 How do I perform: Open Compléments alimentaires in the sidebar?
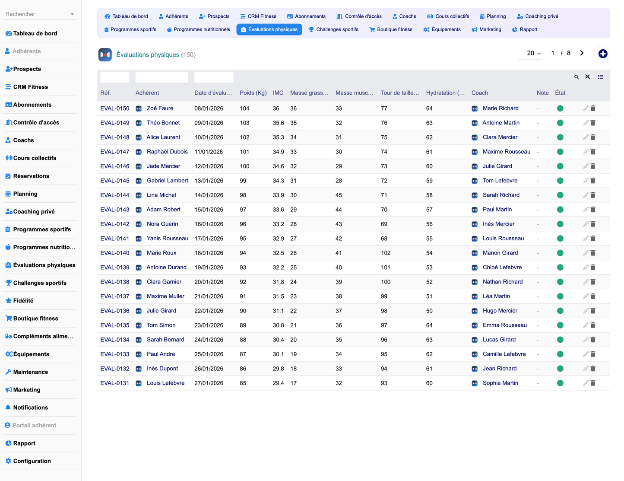click(40, 336)
